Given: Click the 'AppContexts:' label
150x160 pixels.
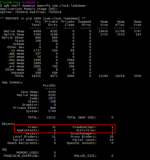Looking at the screenshot, I should click(x=28, y=130).
